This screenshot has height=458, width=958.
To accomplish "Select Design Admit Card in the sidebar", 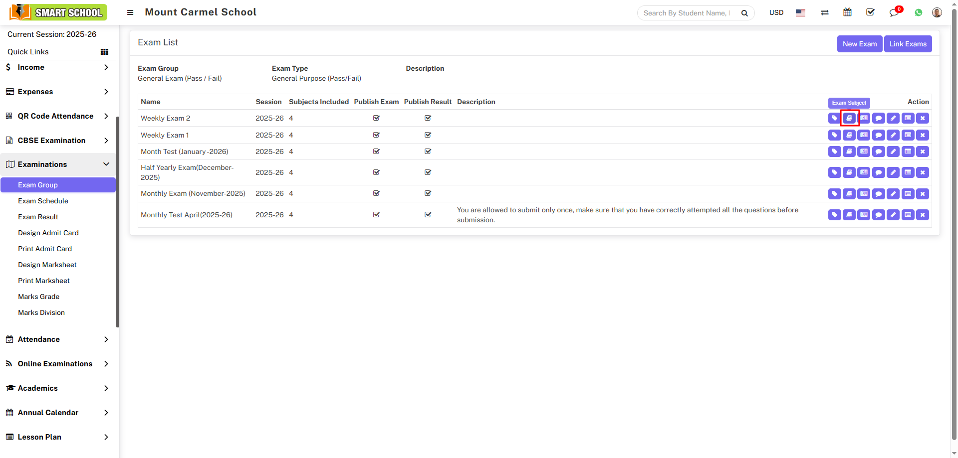I will click(48, 233).
